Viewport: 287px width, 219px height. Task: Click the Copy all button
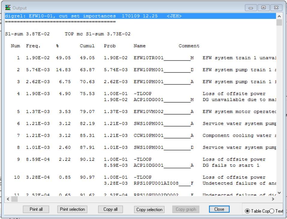110,209
